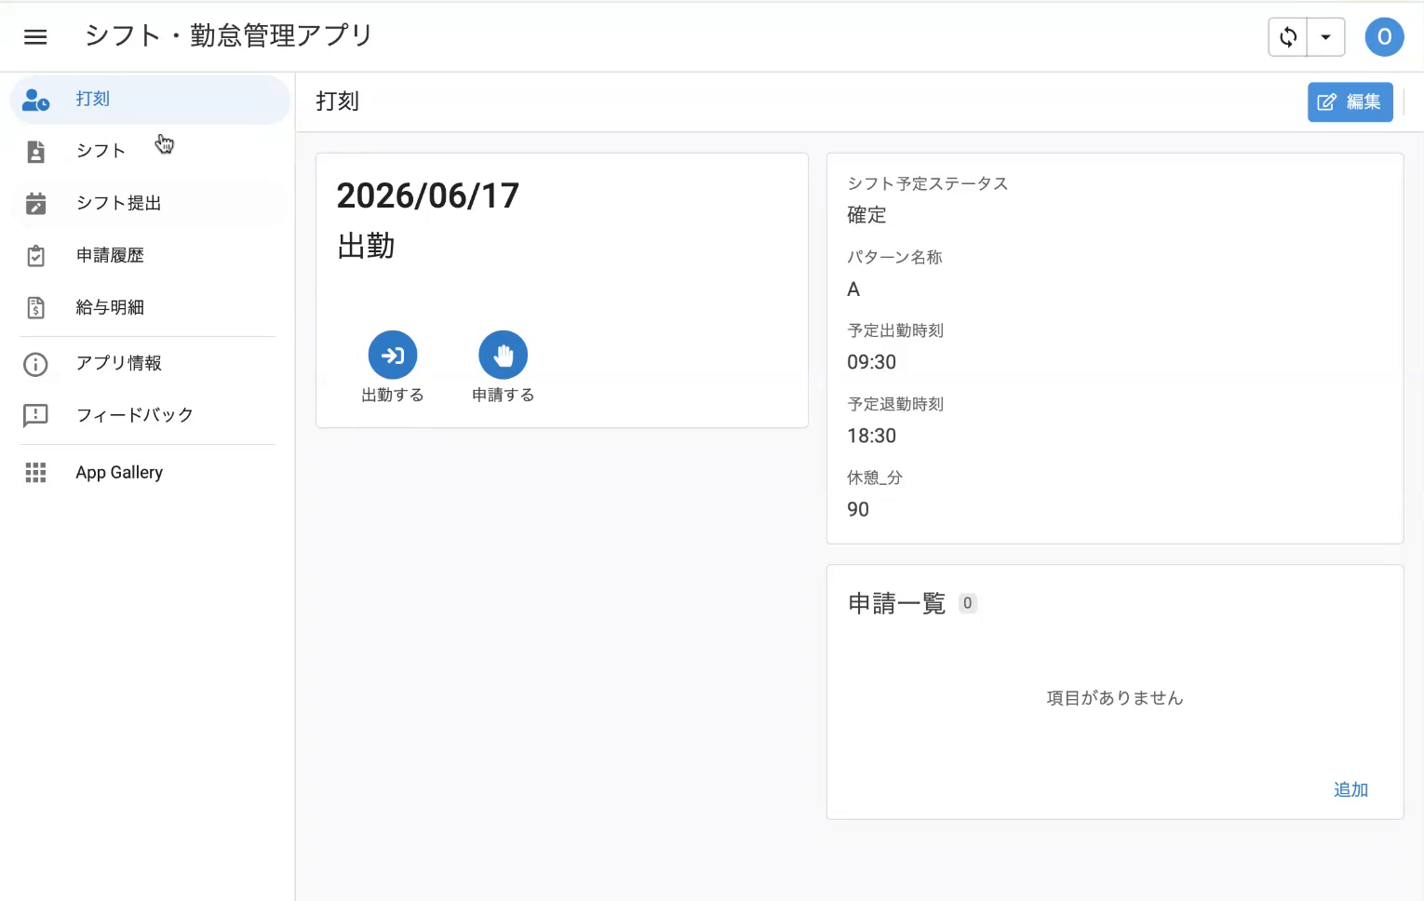Click the 追加 link in 申請一覧
Image resolution: width=1424 pixels, height=901 pixels.
(1350, 790)
